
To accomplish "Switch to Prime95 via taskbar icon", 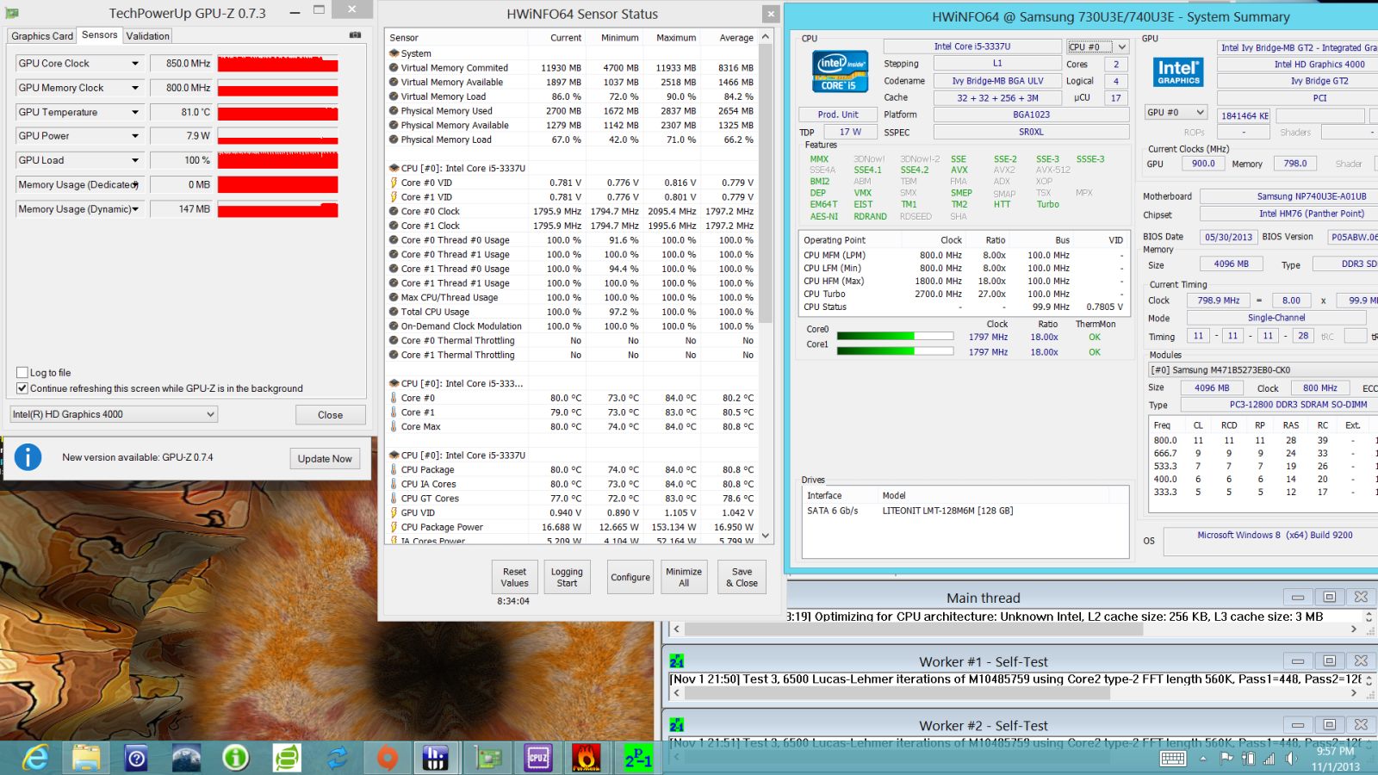I will (638, 758).
